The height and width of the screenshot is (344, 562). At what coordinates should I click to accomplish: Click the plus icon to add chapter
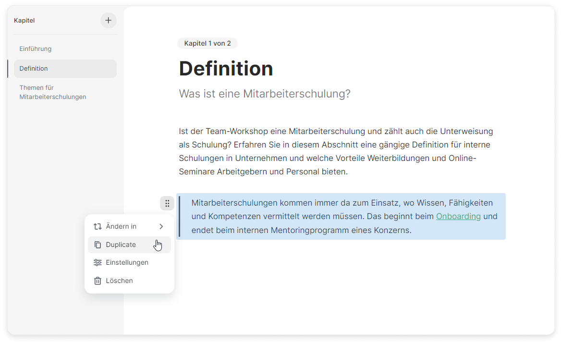[x=108, y=20]
